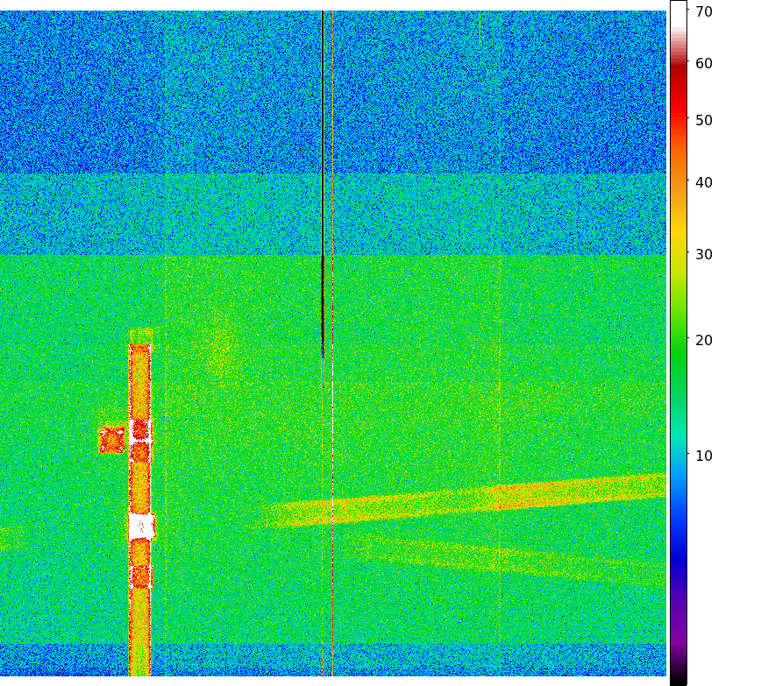The height and width of the screenshot is (686, 761).
Task: Select the black bottom end of colorbar
Action: pos(679,676)
